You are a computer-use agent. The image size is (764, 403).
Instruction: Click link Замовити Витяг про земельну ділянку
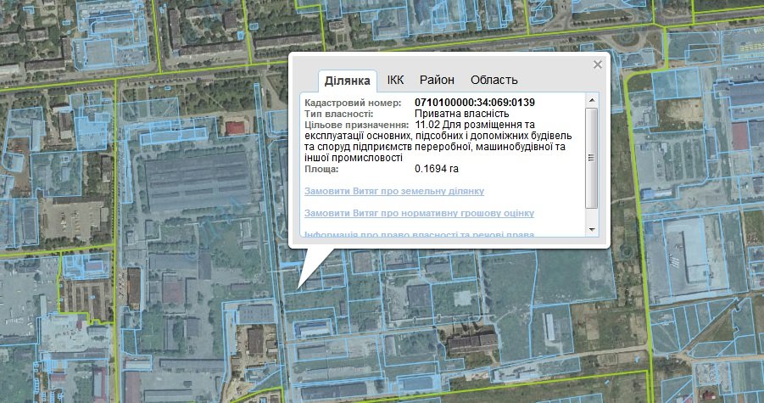coord(393,191)
